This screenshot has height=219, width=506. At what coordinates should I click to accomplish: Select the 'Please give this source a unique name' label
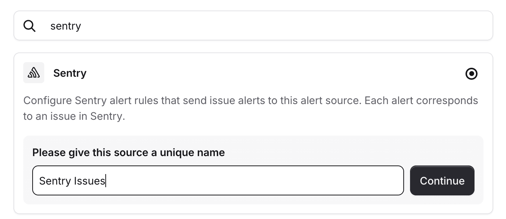point(129,152)
